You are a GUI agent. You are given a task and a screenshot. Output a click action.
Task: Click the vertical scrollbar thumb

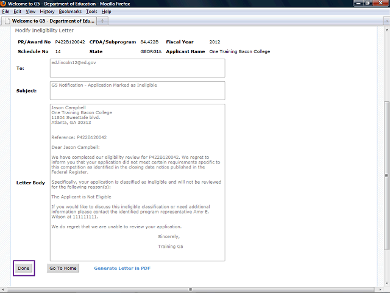[x=386, y=176]
